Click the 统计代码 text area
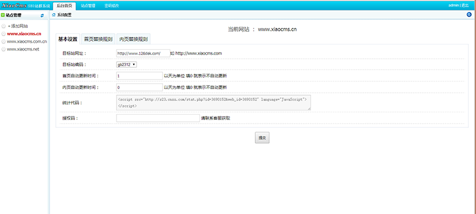Viewport: 476px width, 214px height. 214,103
